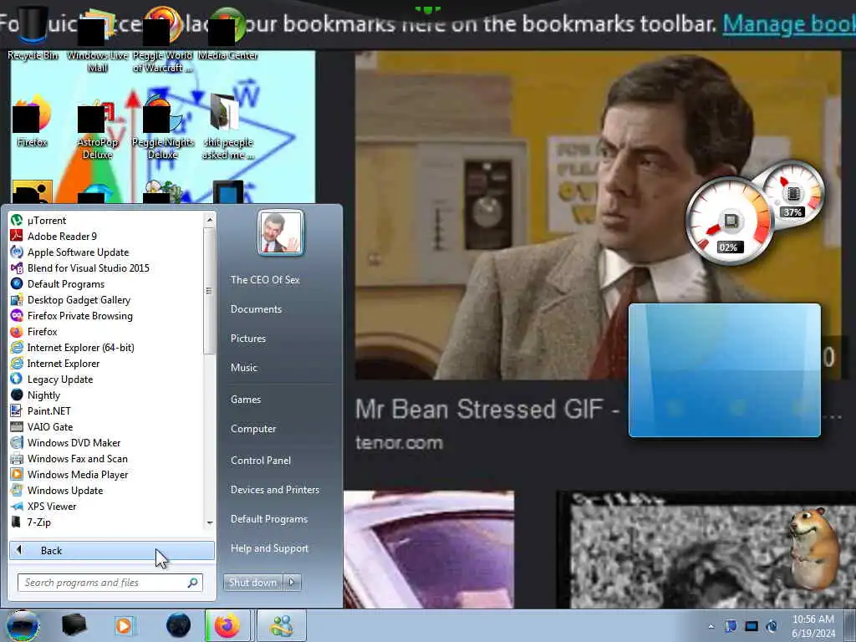The width and height of the screenshot is (856, 642).
Task: Open the Recycle Bin desktop icon
Action: tap(33, 33)
